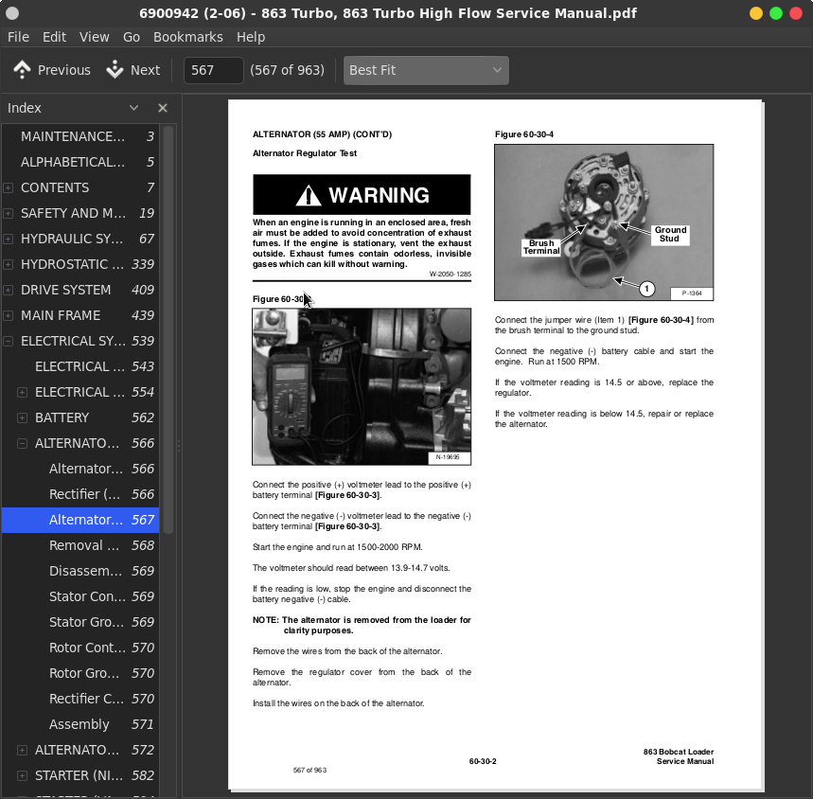Open the View menu
The image size is (813, 799).
(x=94, y=37)
